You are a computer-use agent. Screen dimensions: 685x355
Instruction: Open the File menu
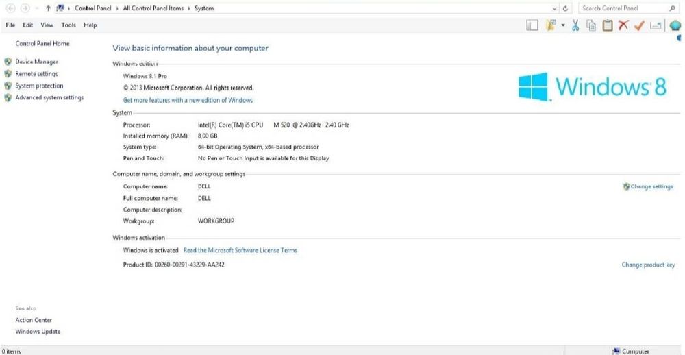coord(10,25)
